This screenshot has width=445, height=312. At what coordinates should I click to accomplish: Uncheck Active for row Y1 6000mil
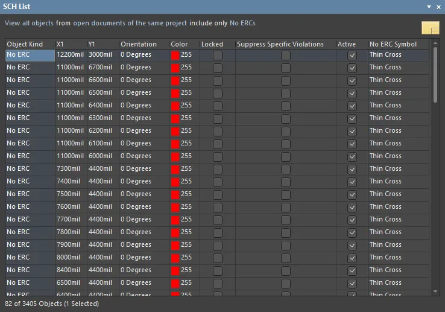coord(352,156)
